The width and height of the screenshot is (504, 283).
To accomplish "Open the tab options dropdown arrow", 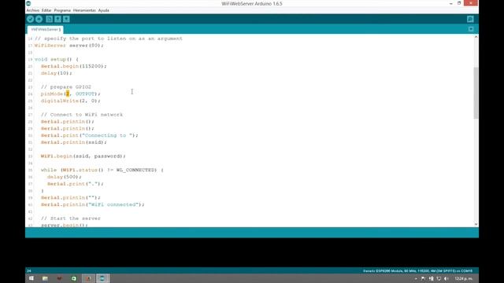I will [471, 29].
